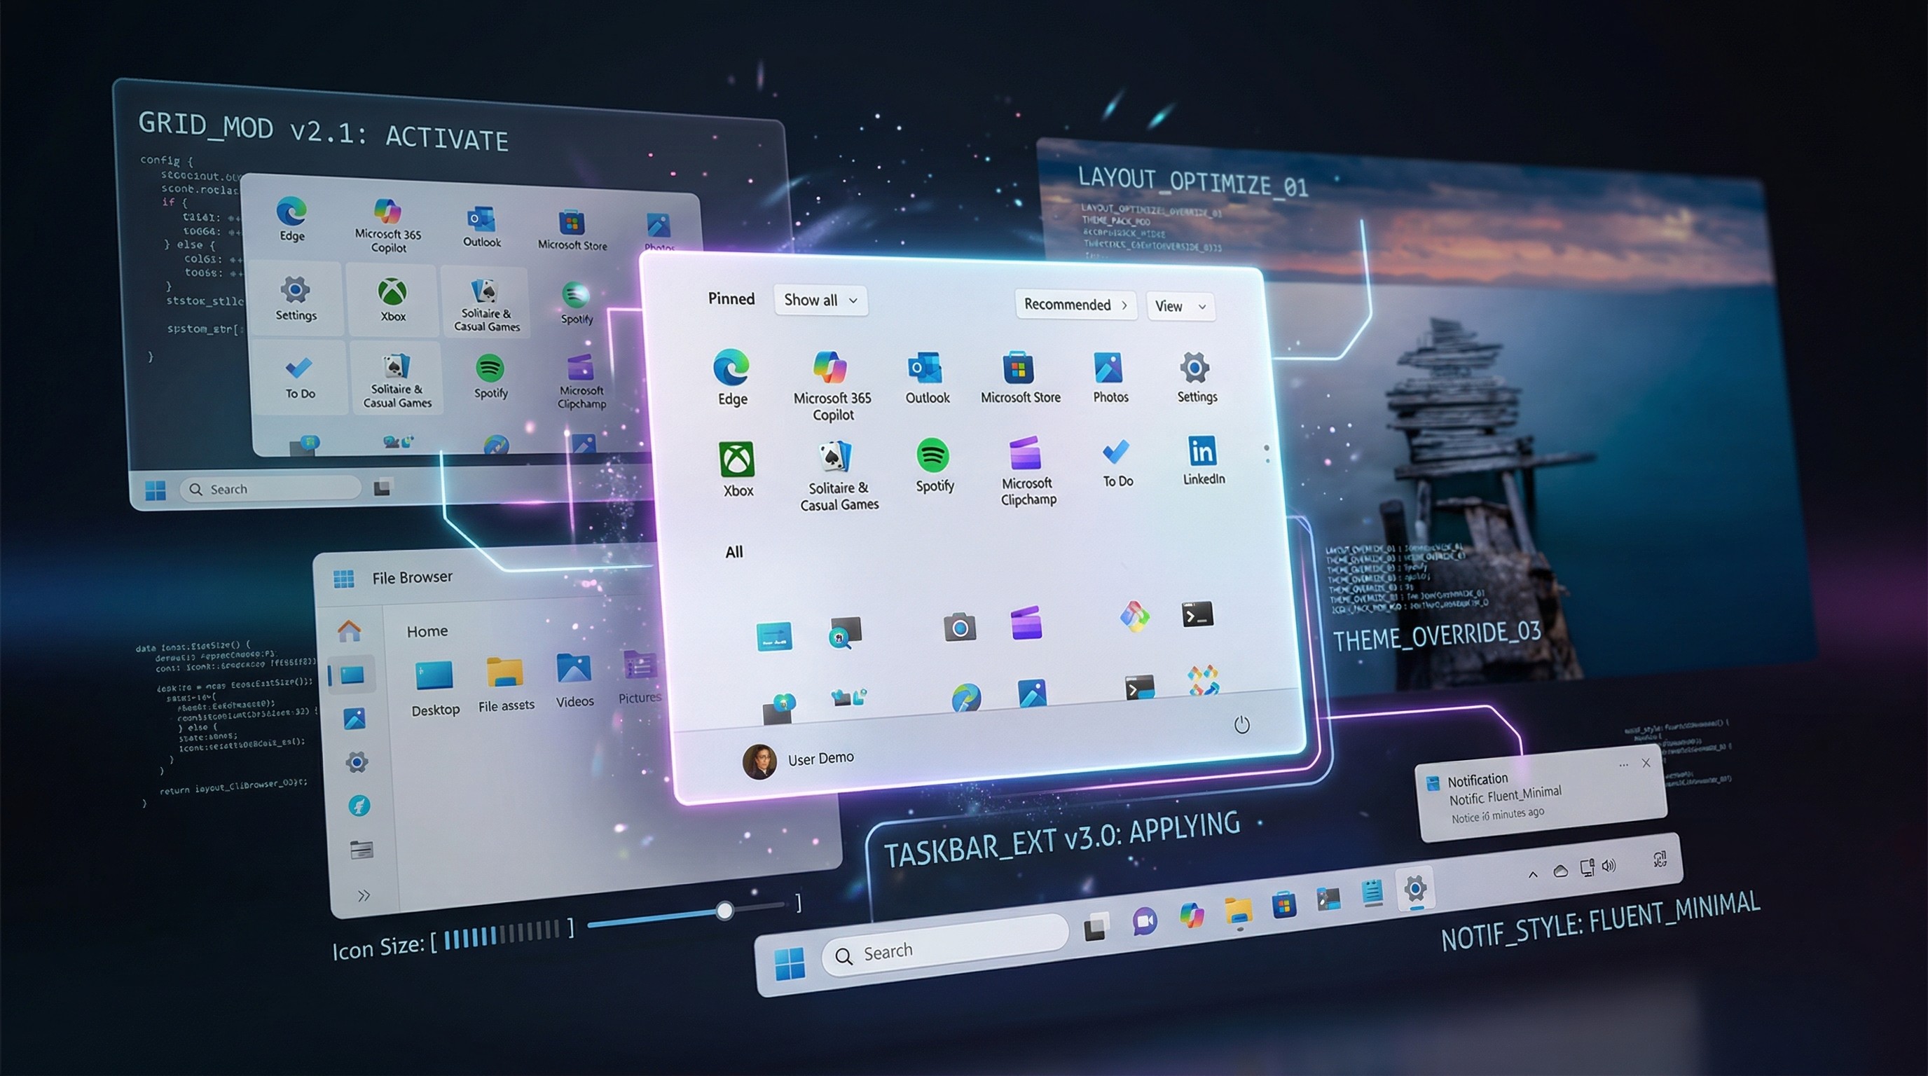Open the Show all dropdown
Image resolution: width=1928 pixels, height=1076 pixels.
point(820,299)
